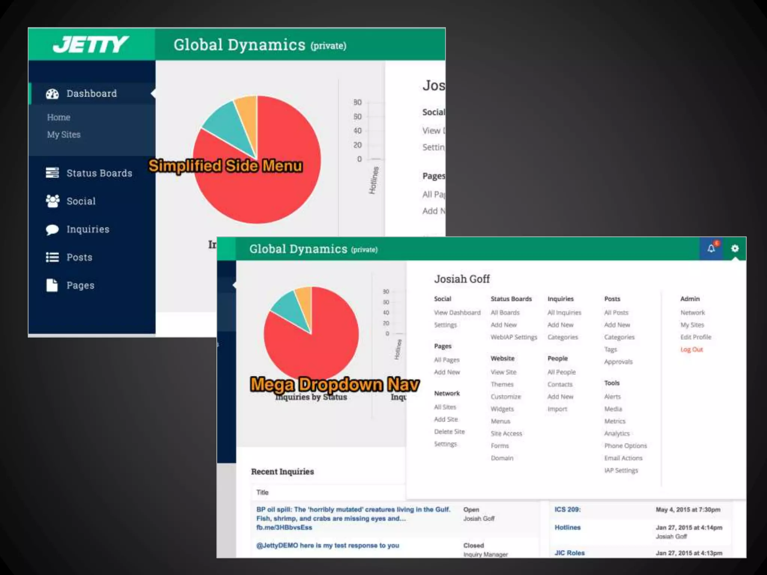Image resolution: width=767 pixels, height=575 pixels.
Task: Click the Dashboard gauge icon in sidebar
Action: pyautogui.click(x=52, y=94)
